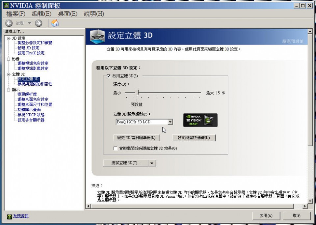Click the Home icon in toolbar
The height and width of the screenshot is (225, 316).
click(x=55, y=23)
